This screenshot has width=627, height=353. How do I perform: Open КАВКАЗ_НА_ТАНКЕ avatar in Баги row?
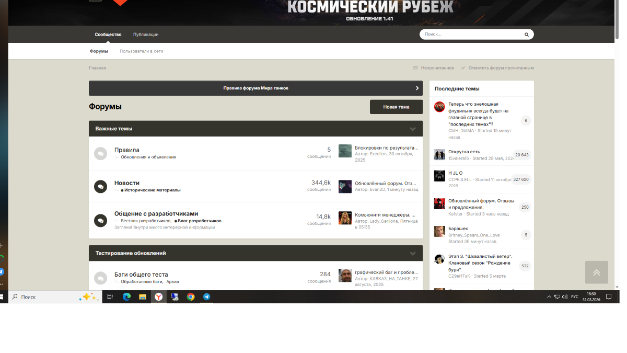click(345, 276)
